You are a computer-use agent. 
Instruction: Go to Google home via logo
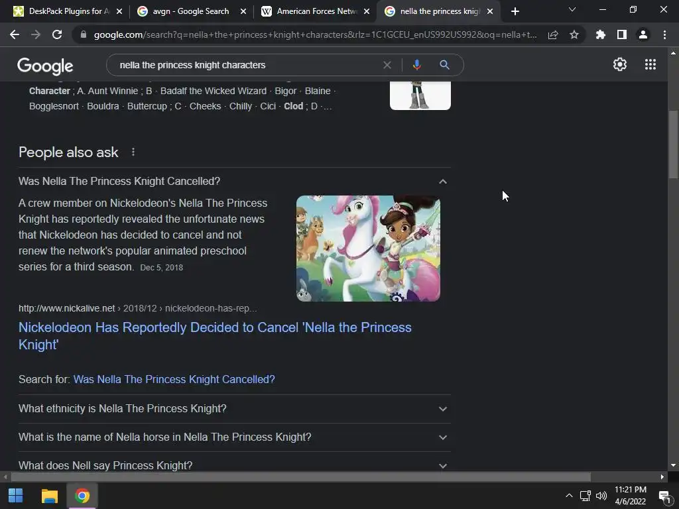click(x=45, y=66)
